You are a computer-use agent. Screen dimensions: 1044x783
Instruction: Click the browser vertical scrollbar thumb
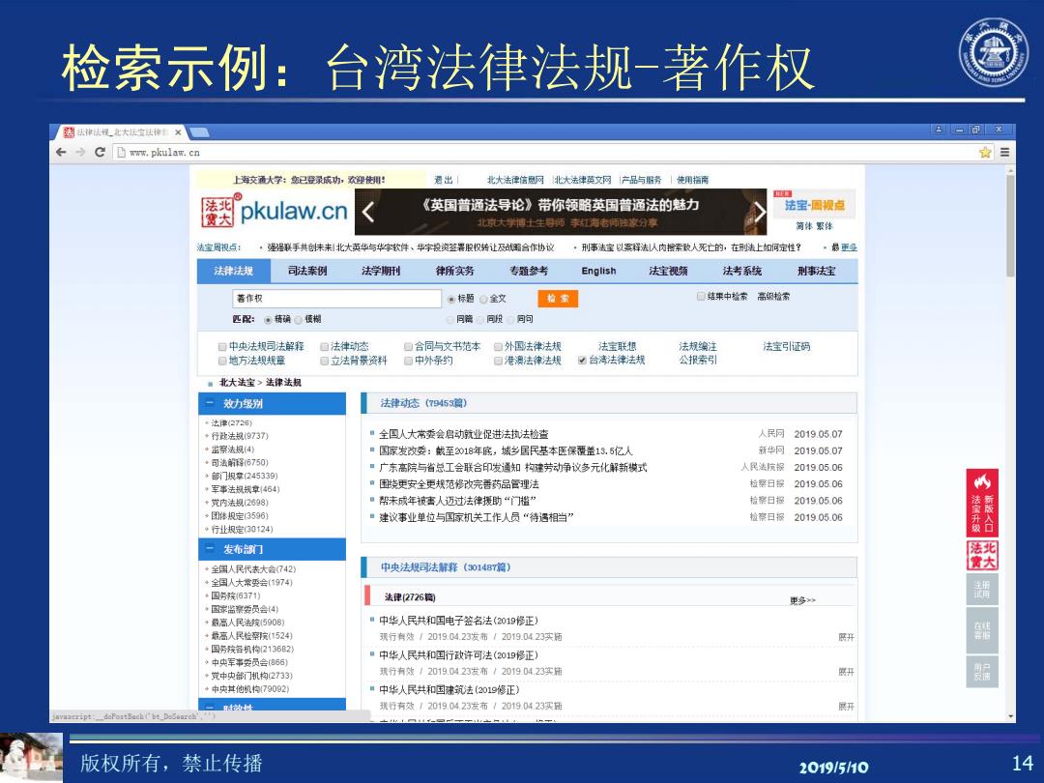tap(1011, 226)
